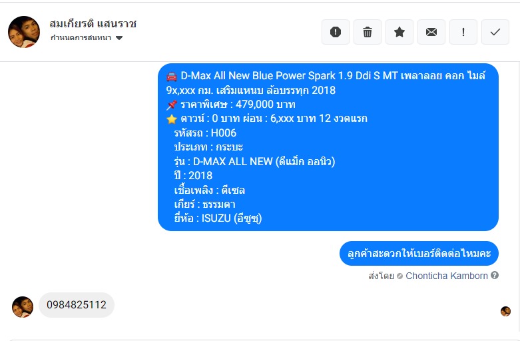Mark conversation unread with envelope icon
The height and width of the screenshot is (341, 520).
431,32
